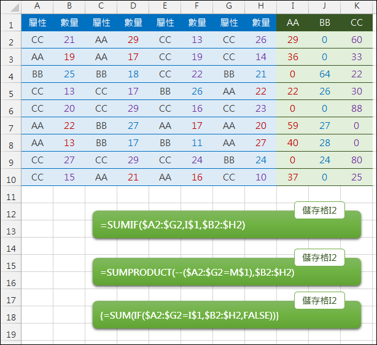Select column B header

click(69, 6)
